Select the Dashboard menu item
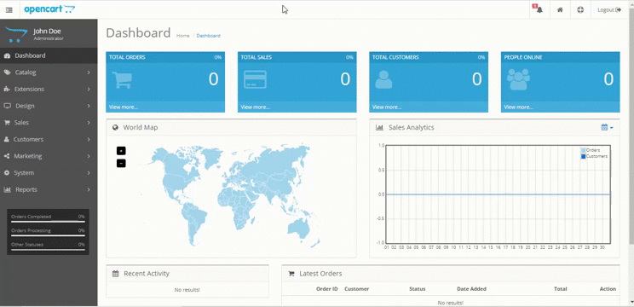Screen dimensions: 634x307 click(49, 55)
